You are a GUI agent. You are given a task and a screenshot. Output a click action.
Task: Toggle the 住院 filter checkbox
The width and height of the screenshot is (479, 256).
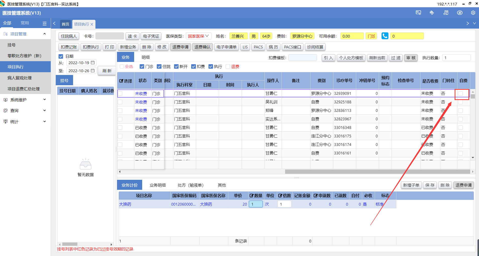click(159, 66)
